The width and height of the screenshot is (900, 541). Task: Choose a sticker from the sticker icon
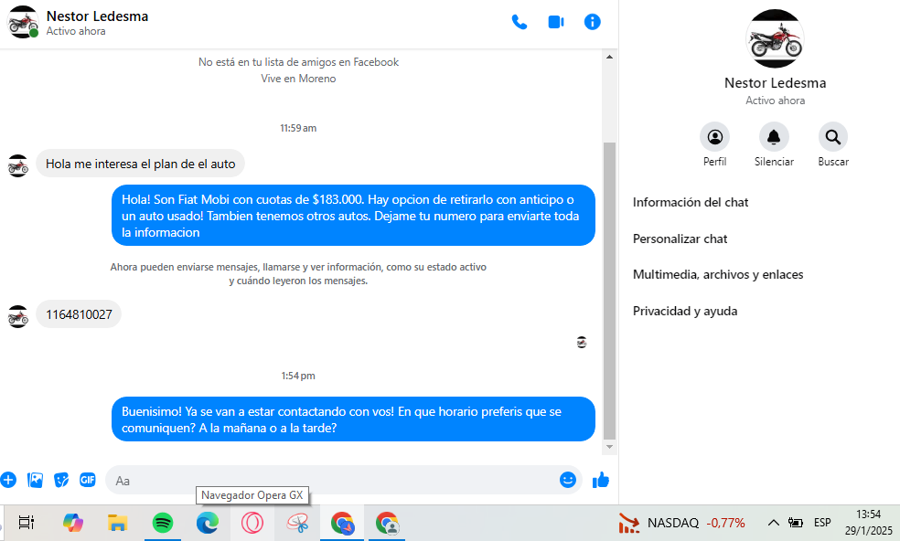61,480
